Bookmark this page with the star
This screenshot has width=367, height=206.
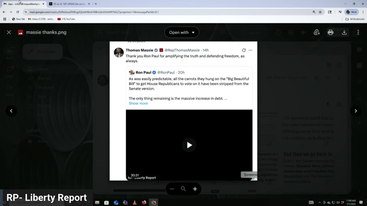point(320,12)
